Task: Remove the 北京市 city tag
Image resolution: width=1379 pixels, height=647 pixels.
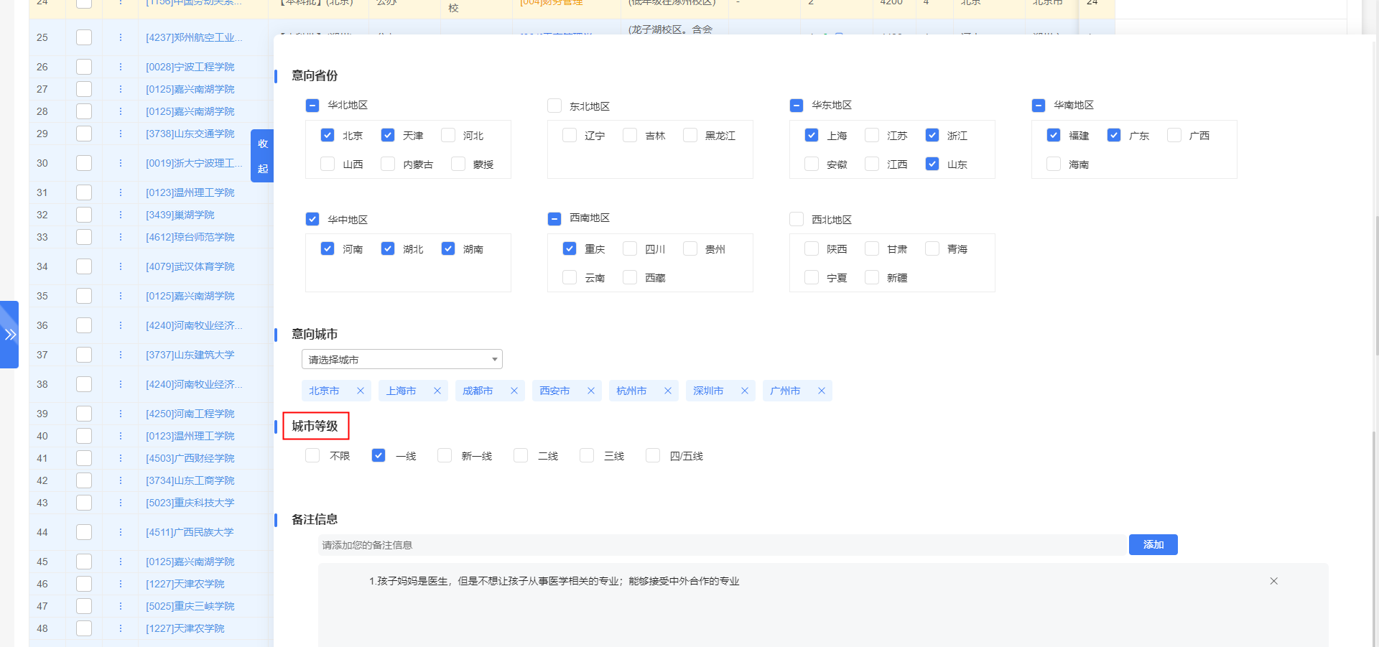Action: [x=359, y=391]
